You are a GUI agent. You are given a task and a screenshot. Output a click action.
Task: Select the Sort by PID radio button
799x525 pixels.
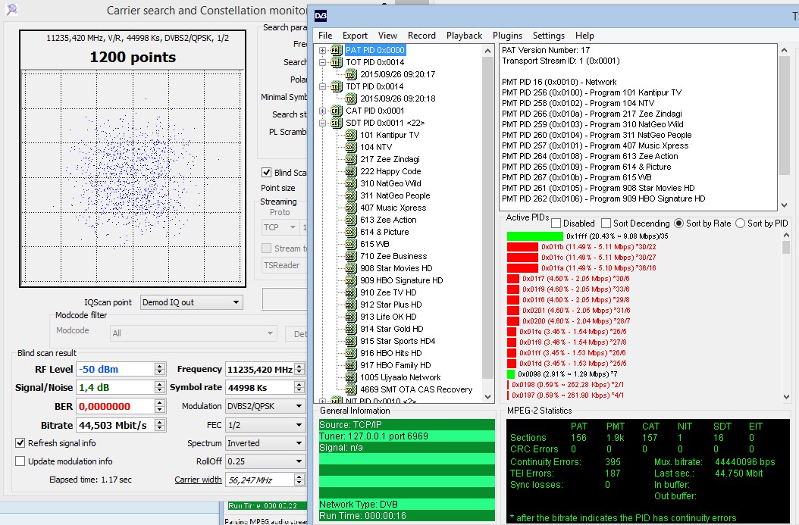click(x=739, y=223)
